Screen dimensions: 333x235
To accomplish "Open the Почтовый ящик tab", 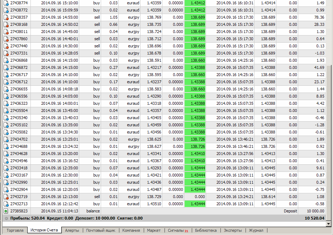I will click(101, 230).
